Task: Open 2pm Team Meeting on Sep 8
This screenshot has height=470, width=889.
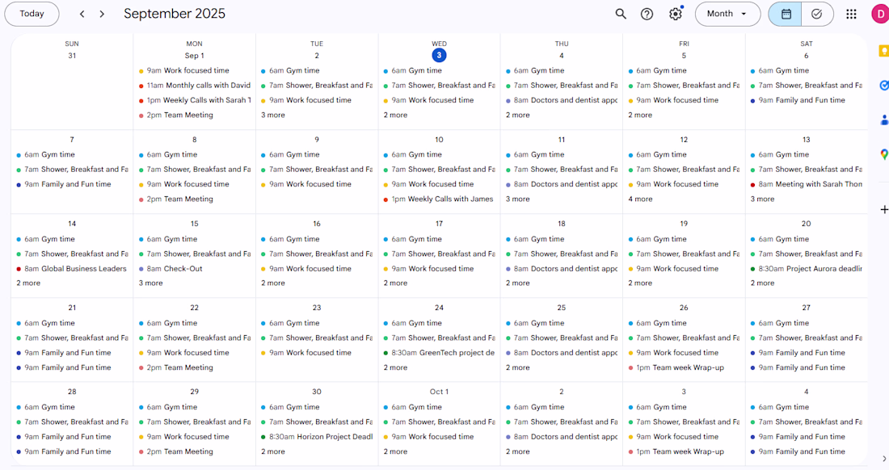Action: click(x=195, y=199)
